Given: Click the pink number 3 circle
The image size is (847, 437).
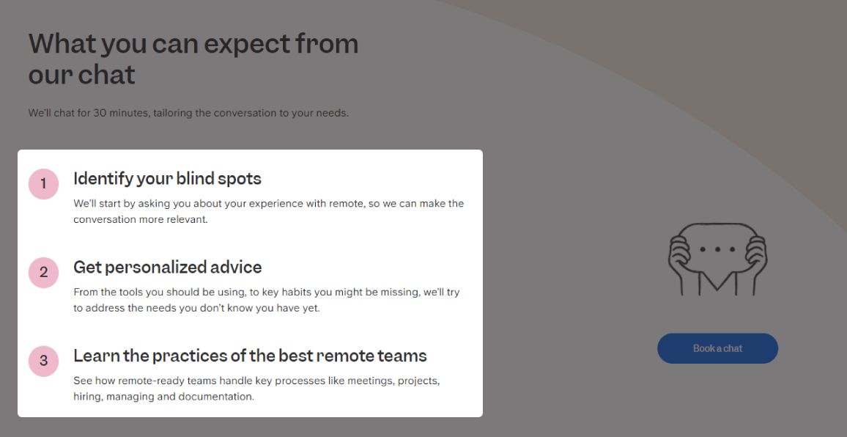Looking at the screenshot, I should point(43,361).
